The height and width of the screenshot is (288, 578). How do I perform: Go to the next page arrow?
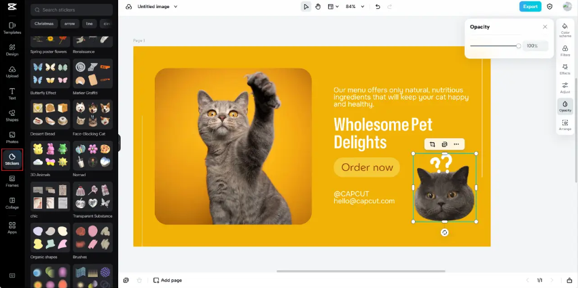coord(552,281)
